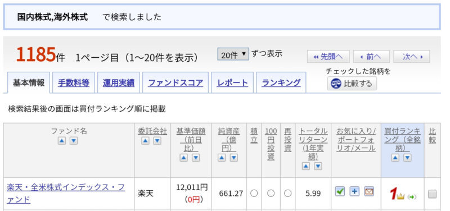Click the 積立 column header link
The width and height of the screenshot is (450, 211).
click(254, 136)
